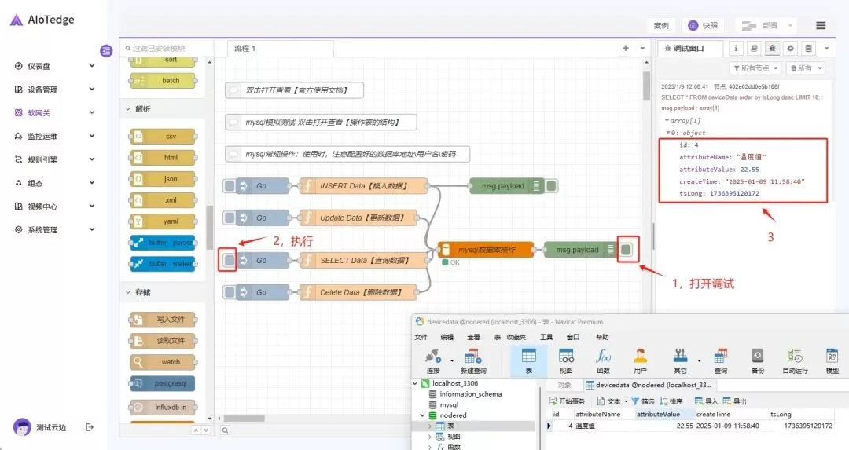
Task: Toggle the msg.payload debug node button after mysql
Action: click(627, 250)
